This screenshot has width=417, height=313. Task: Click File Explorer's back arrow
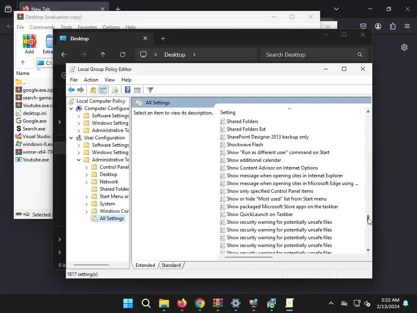[x=64, y=55]
